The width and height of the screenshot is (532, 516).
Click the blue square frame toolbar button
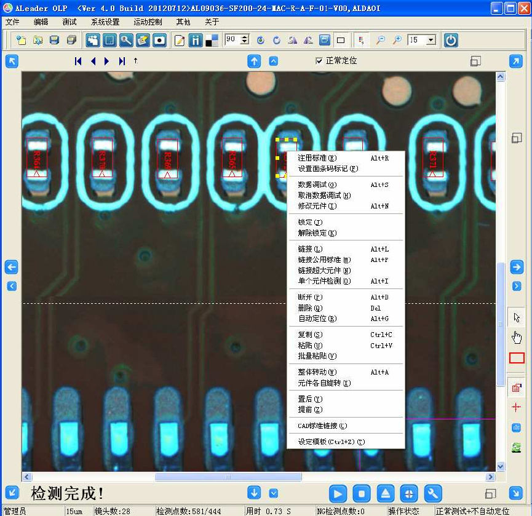tap(109, 41)
